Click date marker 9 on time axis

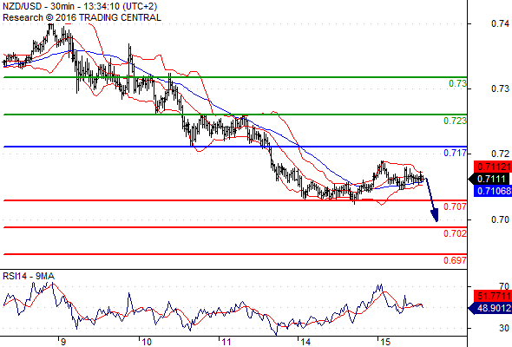click(63, 342)
